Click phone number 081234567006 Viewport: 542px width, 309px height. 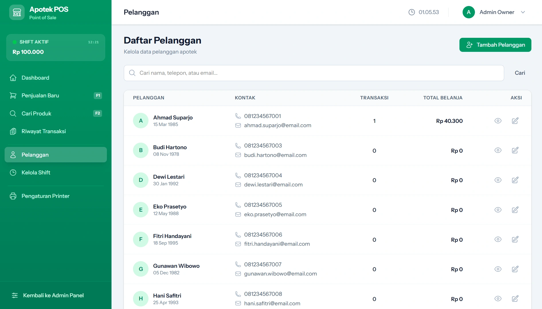tap(263, 235)
